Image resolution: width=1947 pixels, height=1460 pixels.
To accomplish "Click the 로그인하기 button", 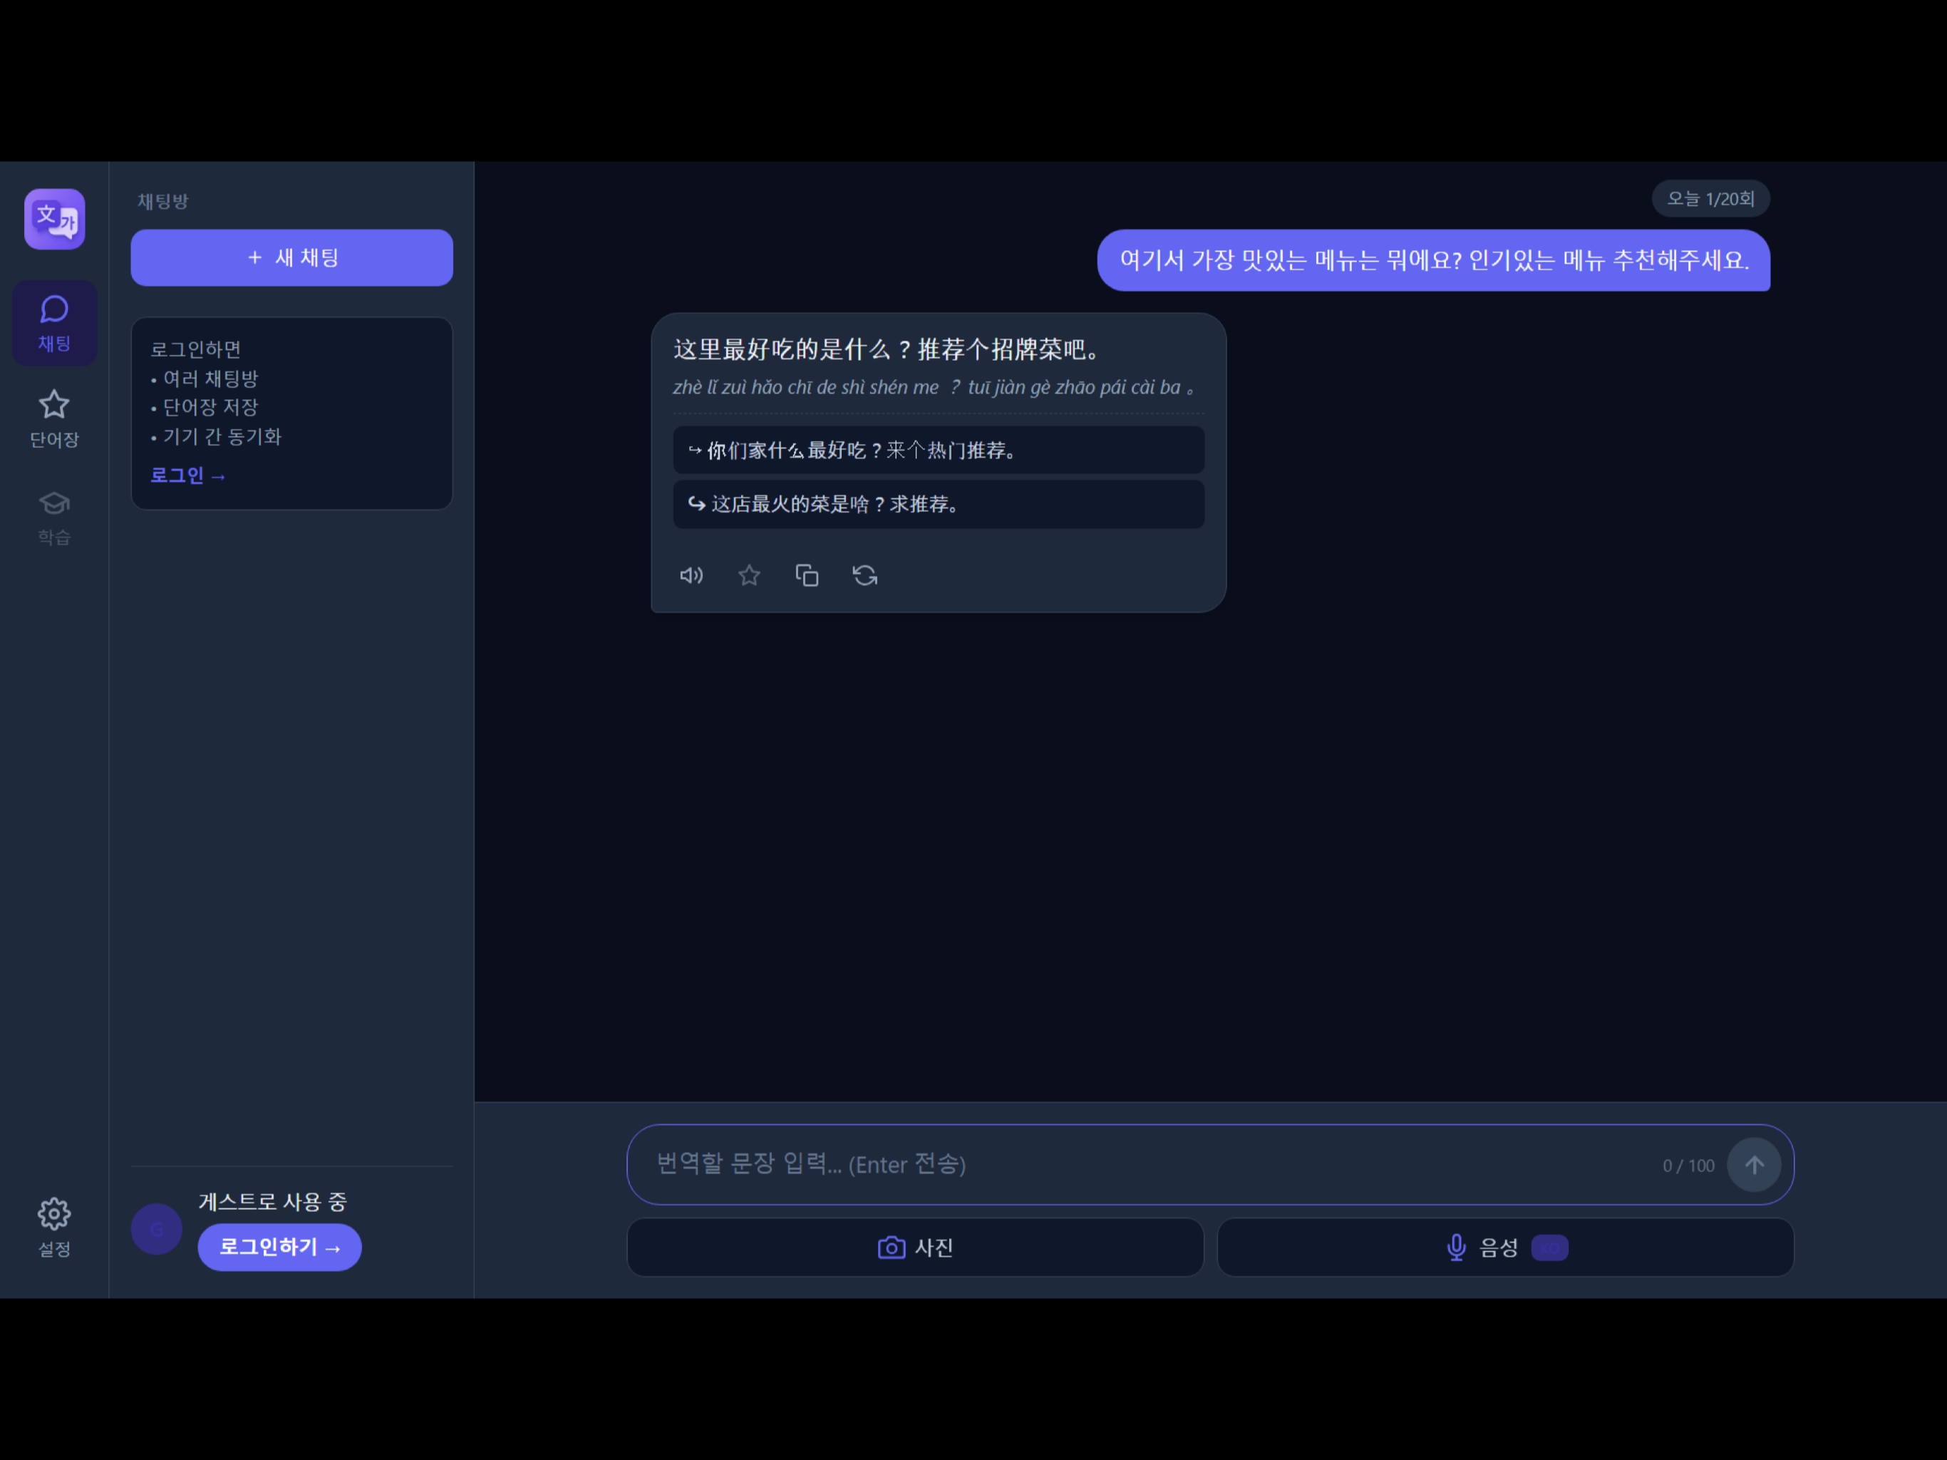I will pyautogui.click(x=280, y=1247).
